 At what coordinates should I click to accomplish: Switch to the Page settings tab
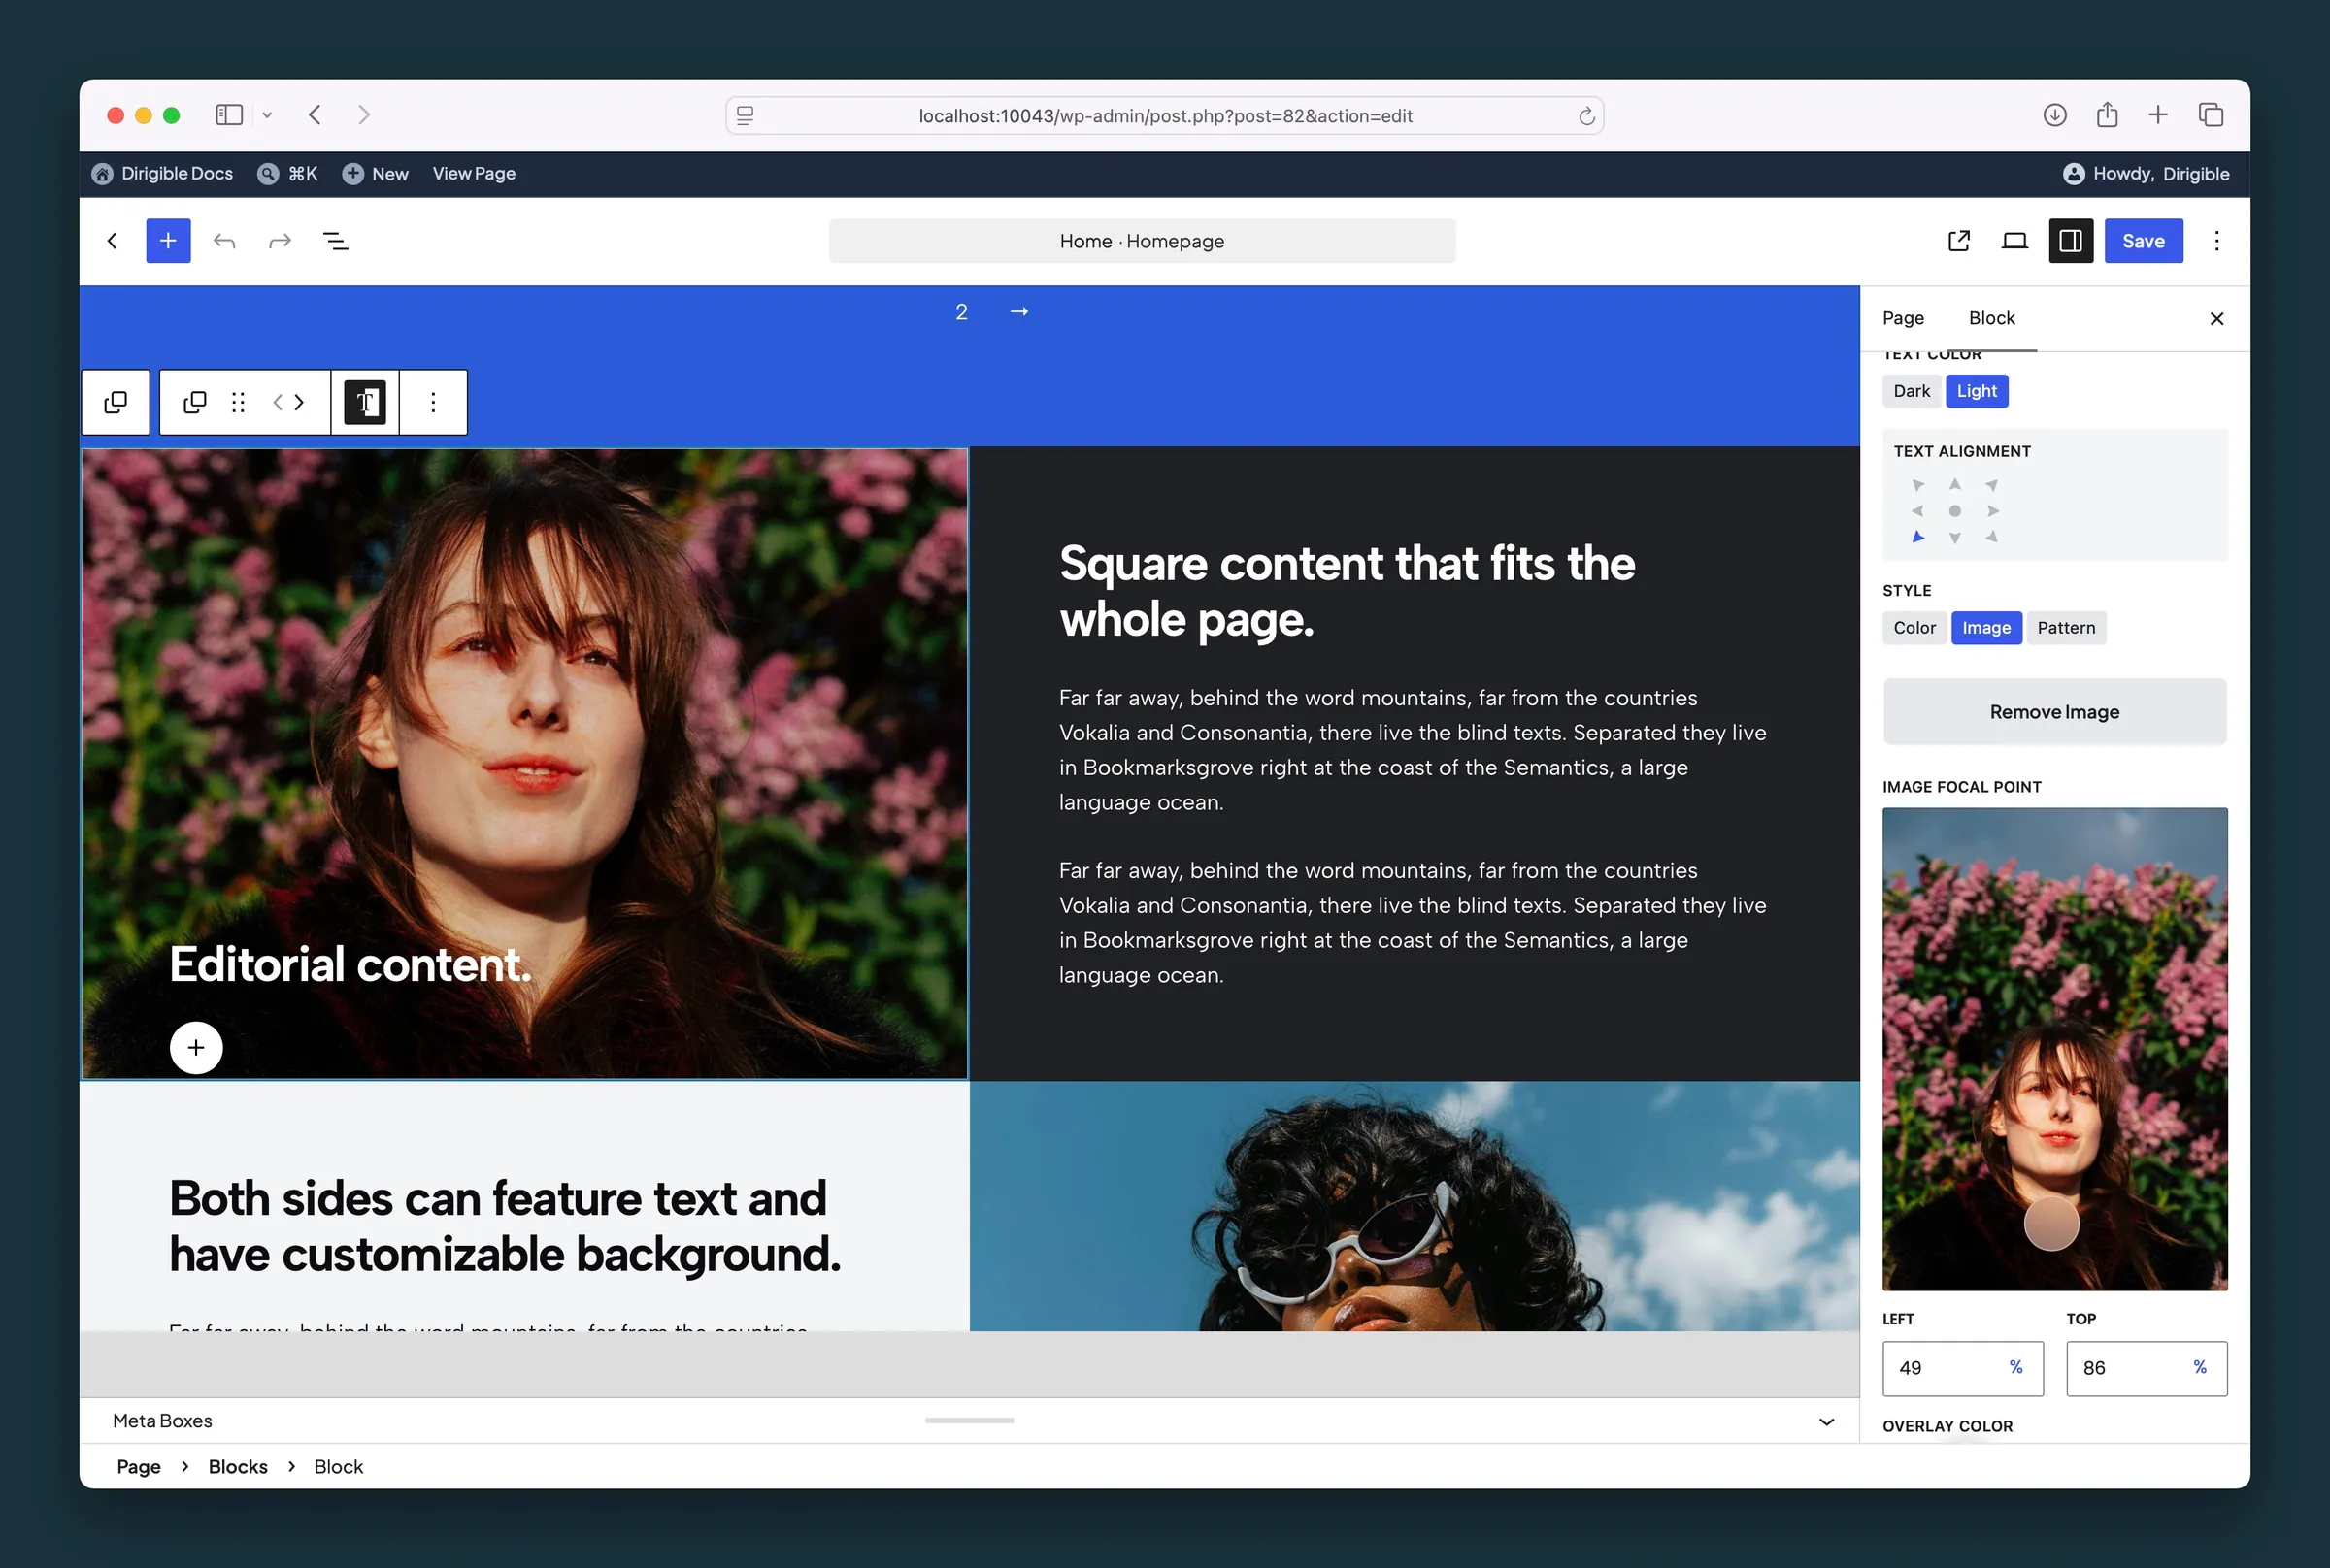tap(1904, 318)
